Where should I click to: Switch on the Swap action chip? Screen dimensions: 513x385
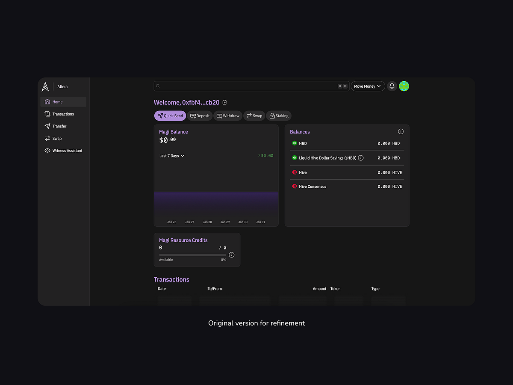[x=254, y=115]
